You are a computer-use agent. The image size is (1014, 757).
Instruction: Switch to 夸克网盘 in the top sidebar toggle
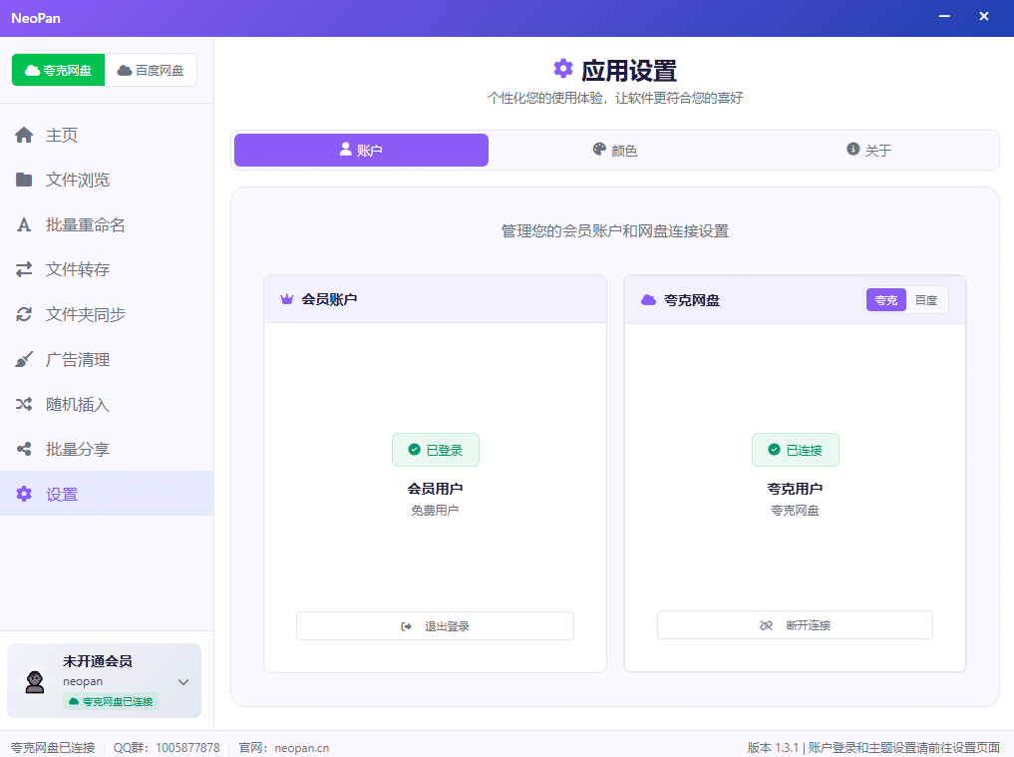(58, 71)
